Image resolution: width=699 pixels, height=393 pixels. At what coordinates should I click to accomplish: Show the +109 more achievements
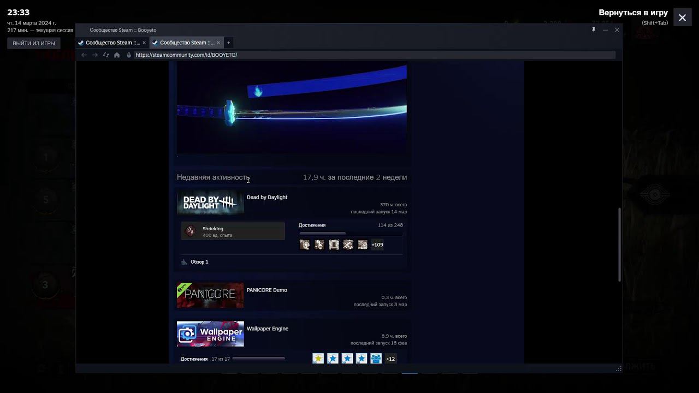377,245
